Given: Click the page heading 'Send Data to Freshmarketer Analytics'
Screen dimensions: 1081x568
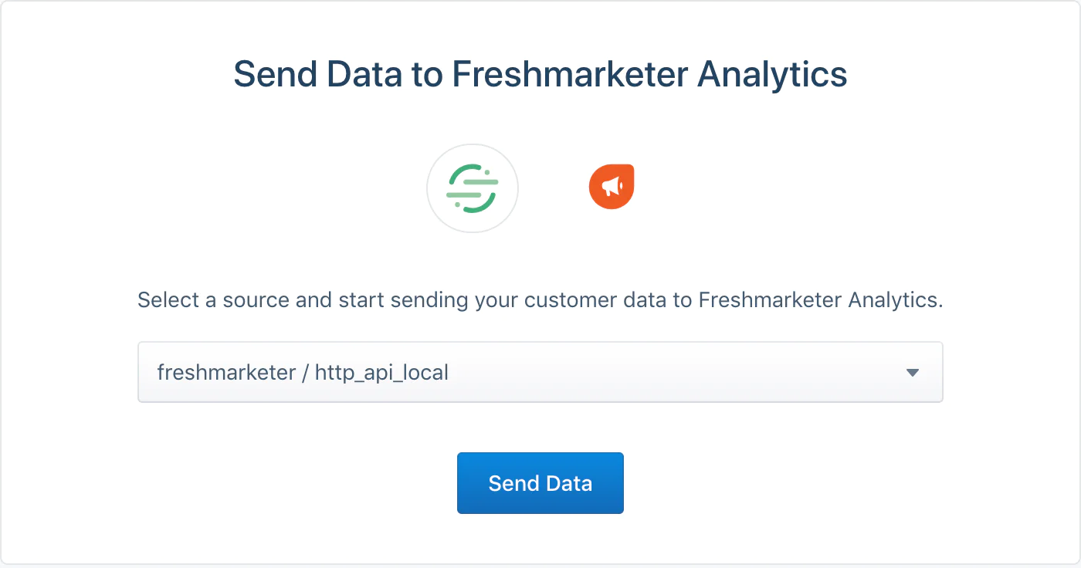Looking at the screenshot, I should (540, 75).
